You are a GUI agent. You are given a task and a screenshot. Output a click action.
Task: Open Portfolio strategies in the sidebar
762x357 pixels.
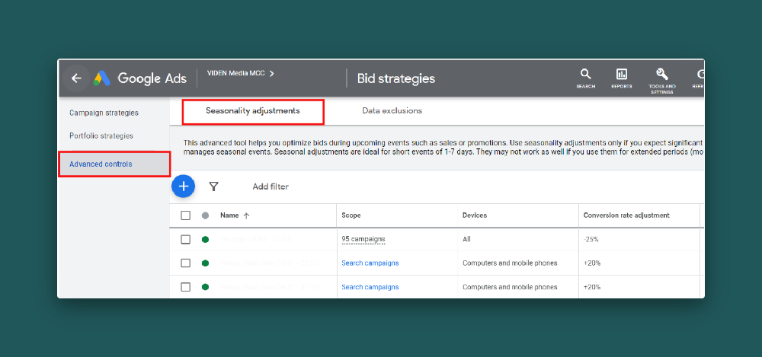coord(101,136)
